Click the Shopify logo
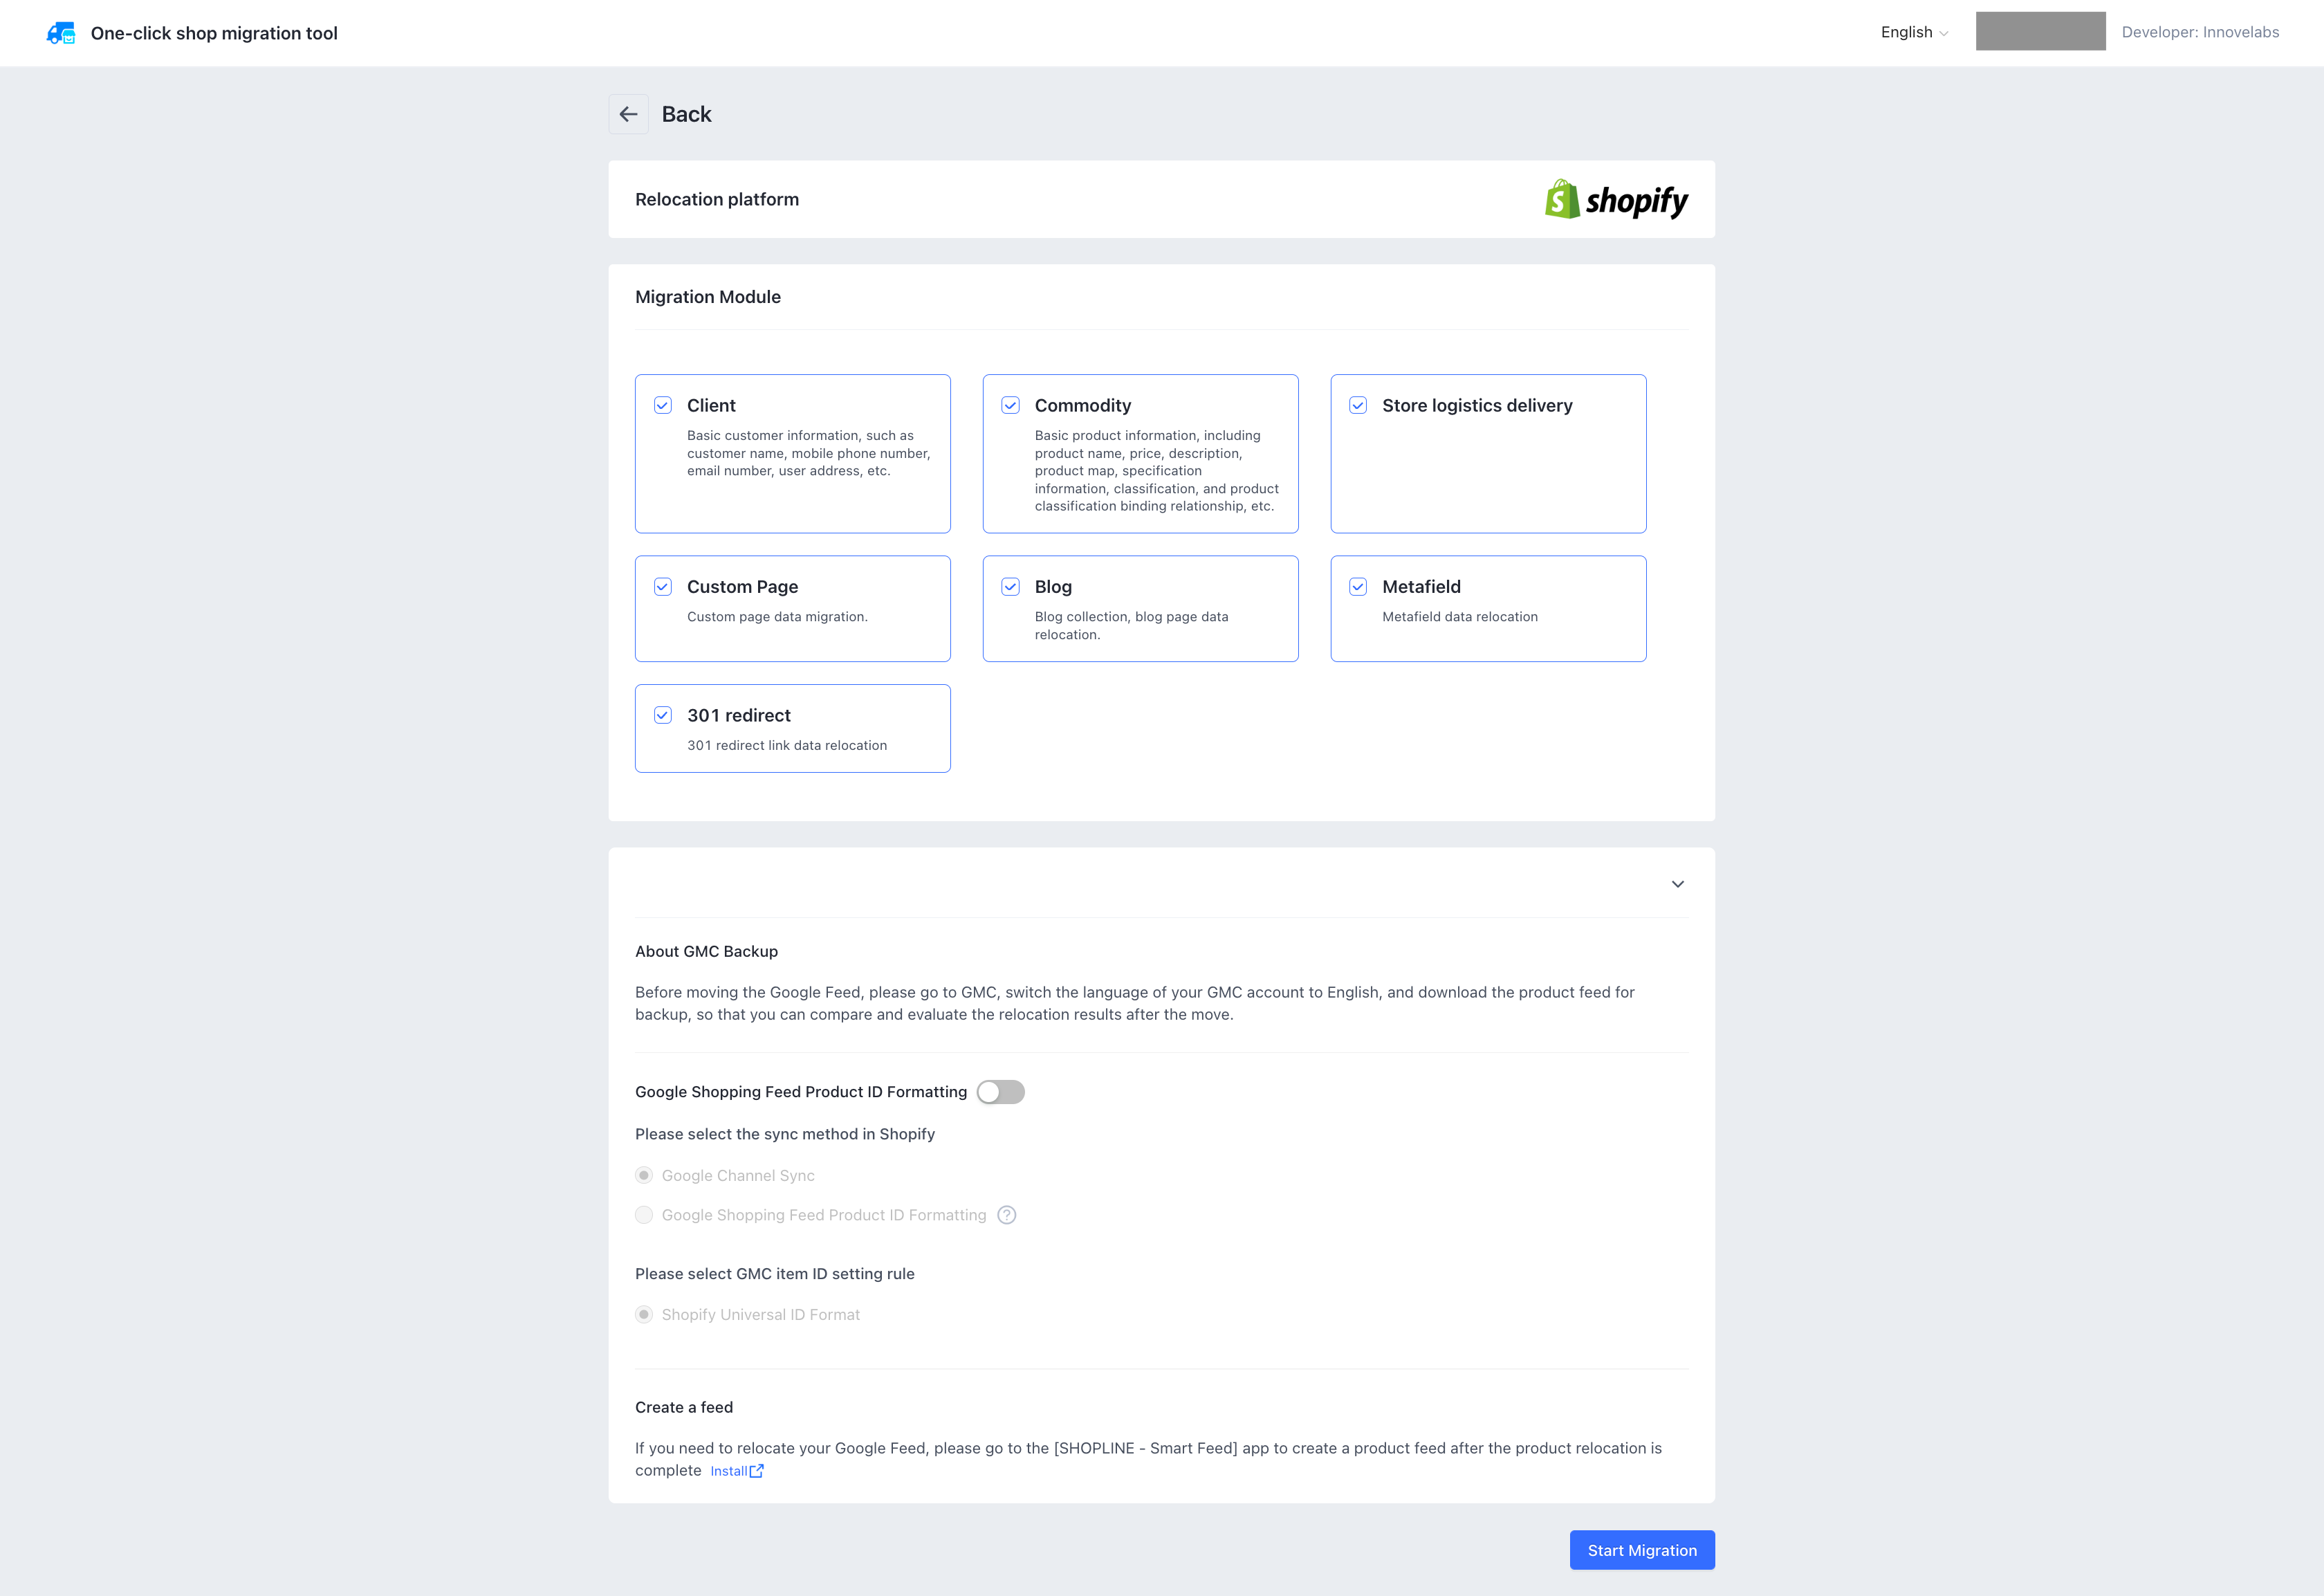 pyautogui.click(x=1616, y=200)
